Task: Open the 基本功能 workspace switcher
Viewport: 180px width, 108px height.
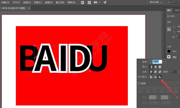Action: (x=156, y=2)
